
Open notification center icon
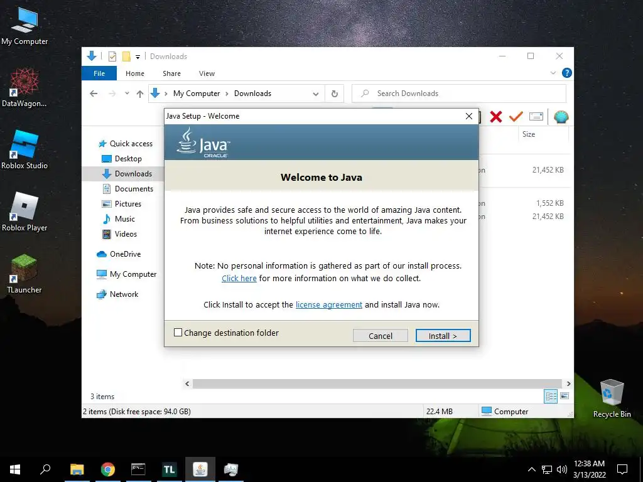[622, 469]
